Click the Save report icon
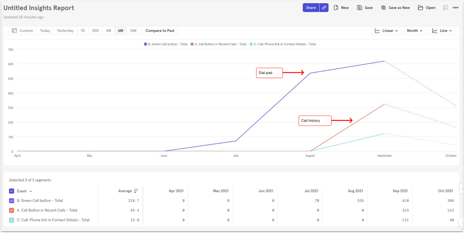The image size is (464, 233). pyautogui.click(x=359, y=8)
